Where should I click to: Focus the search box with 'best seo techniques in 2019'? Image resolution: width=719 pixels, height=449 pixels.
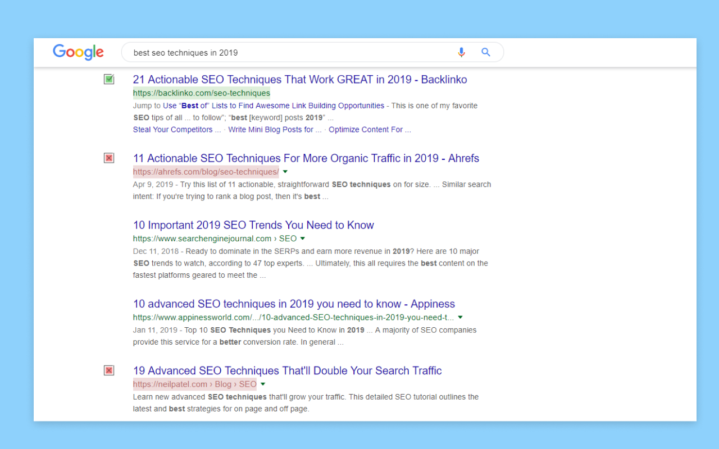(312, 52)
